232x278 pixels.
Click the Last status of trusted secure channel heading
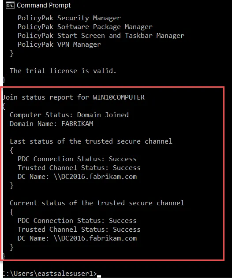coord(91,141)
